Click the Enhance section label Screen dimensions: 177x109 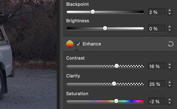[x=92, y=44]
